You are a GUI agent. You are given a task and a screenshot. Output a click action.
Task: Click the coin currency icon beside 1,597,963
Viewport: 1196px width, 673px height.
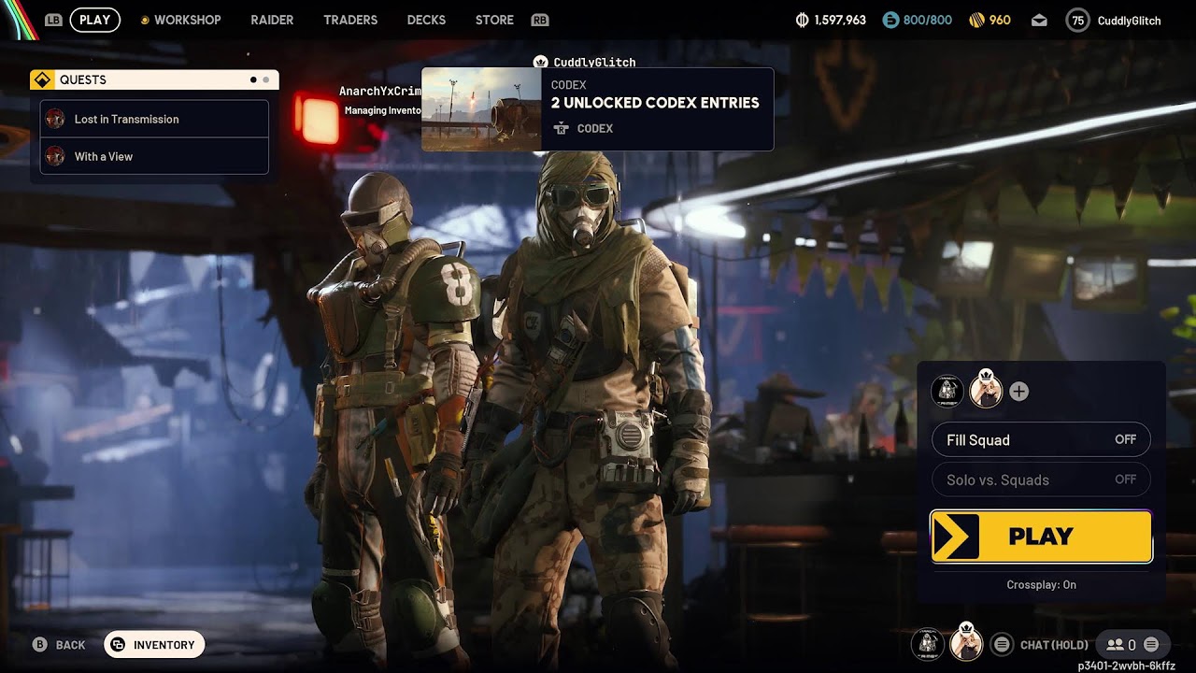coord(802,20)
